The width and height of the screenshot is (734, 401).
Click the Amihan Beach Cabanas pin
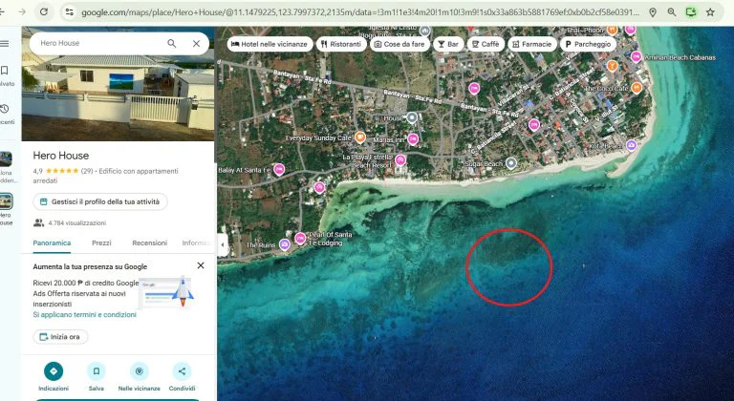point(636,56)
